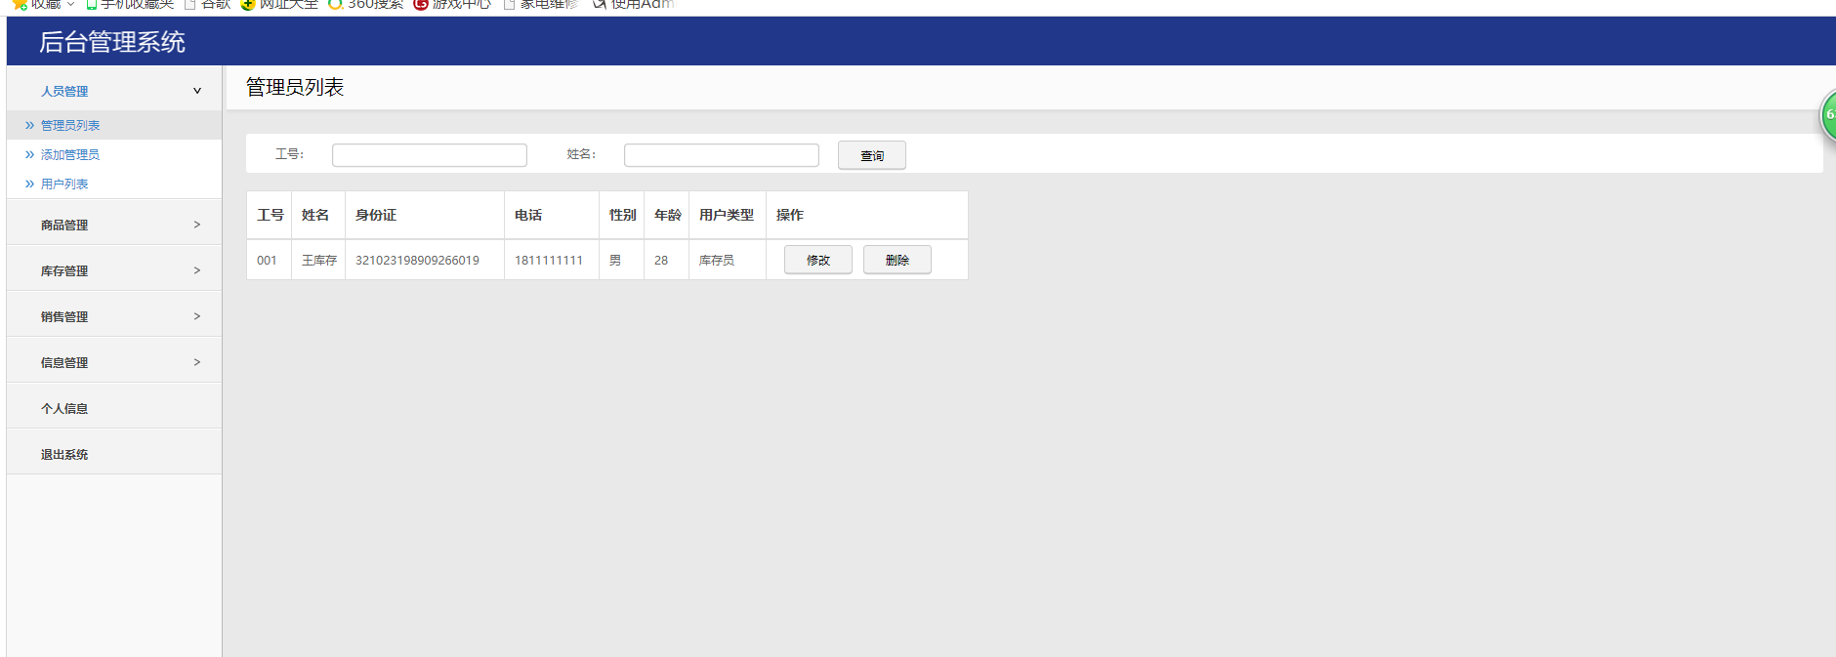Expand the 销售管理 arrow
Screen dimensions: 1836x657
[x=197, y=316]
